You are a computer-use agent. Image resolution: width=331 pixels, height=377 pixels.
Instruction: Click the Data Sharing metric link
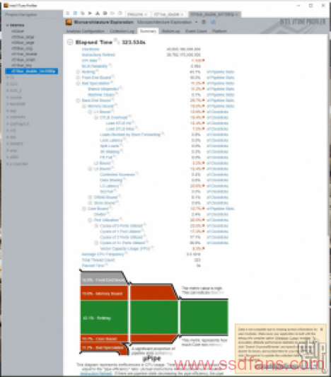111,180
